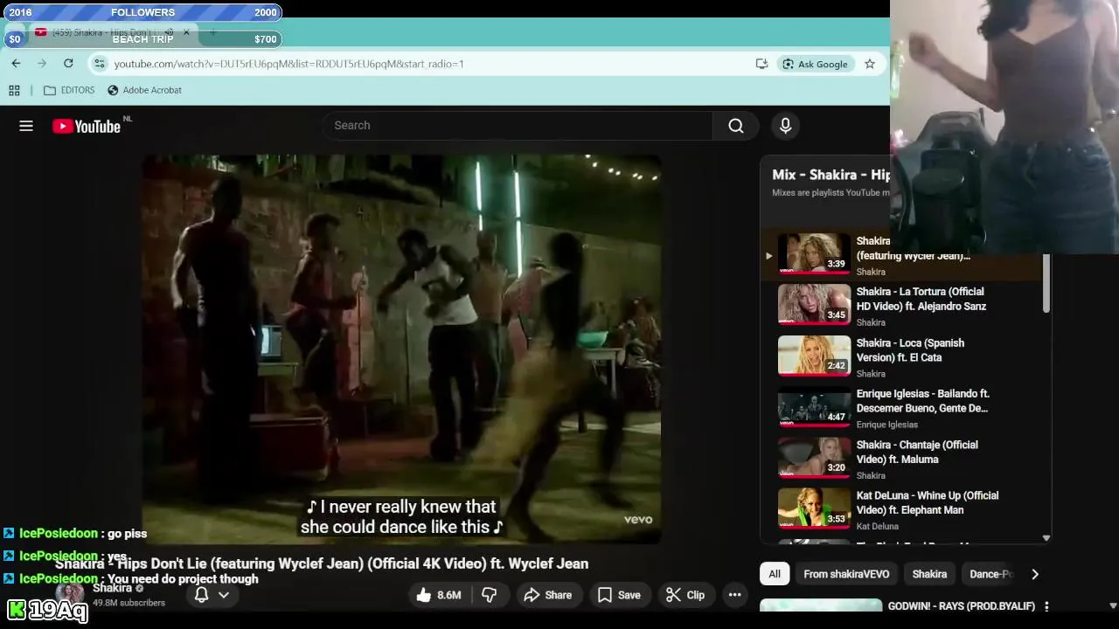Open menu for GODWIN! - RAYS video
The height and width of the screenshot is (629, 1119).
[x=1046, y=606]
